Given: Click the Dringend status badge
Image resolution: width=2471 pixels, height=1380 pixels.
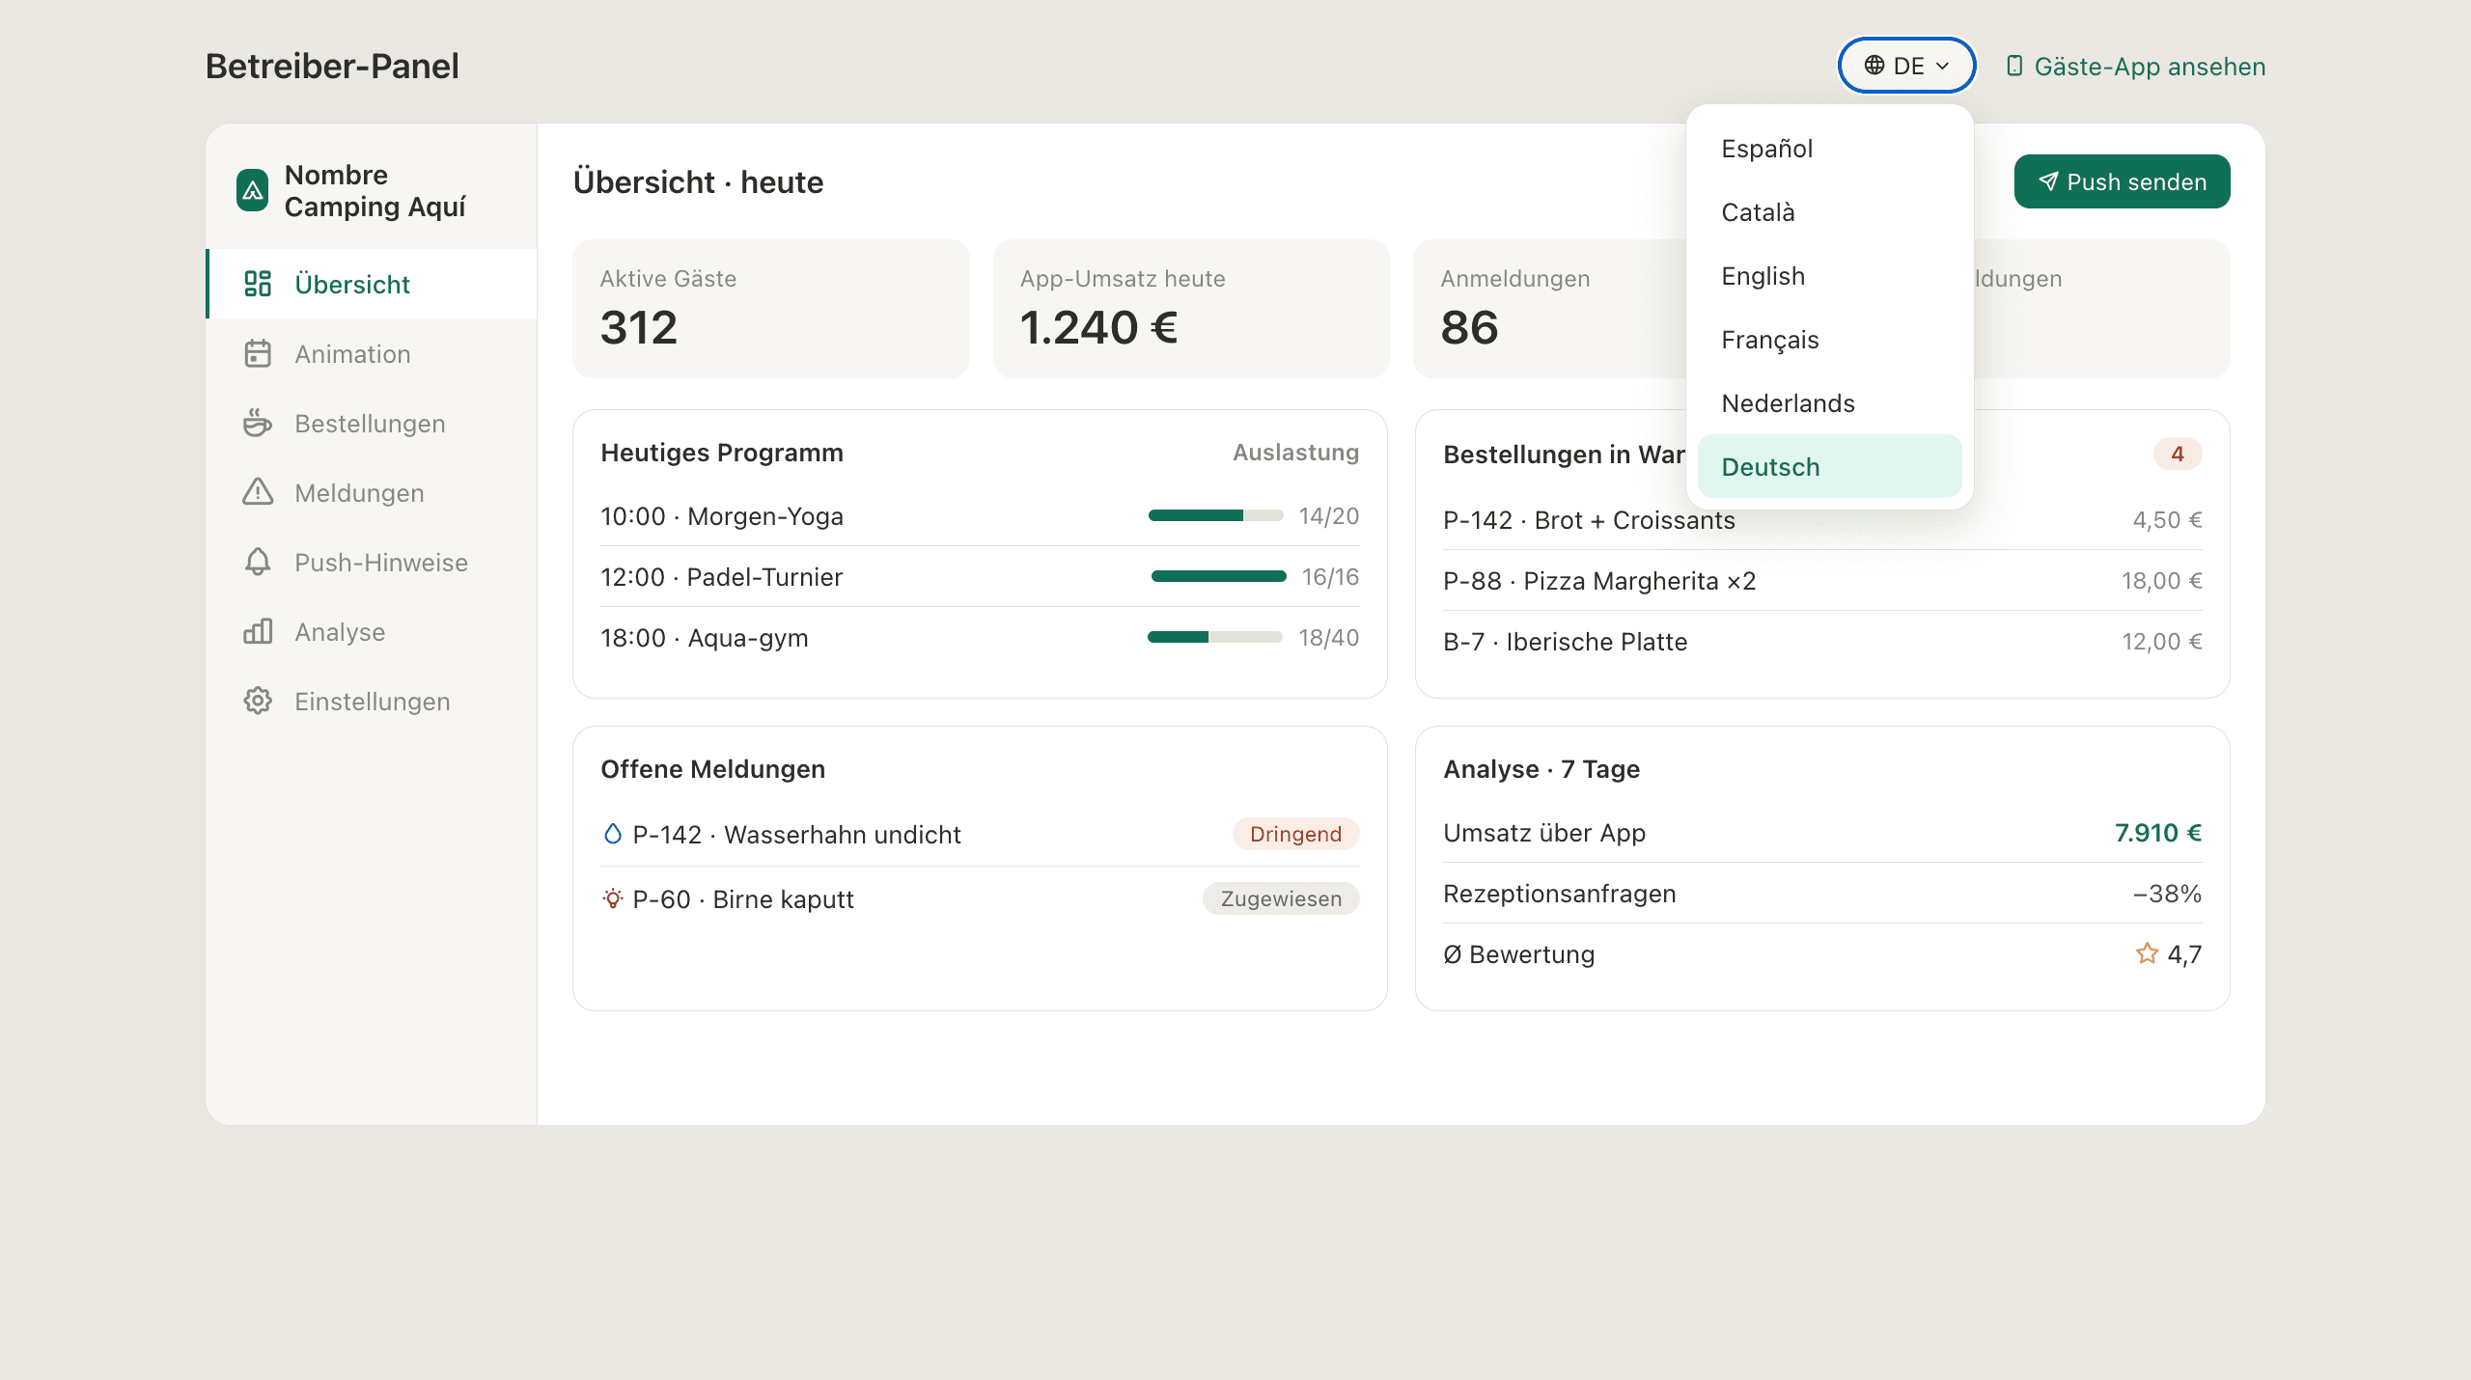Looking at the screenshot, I should point(1295,834).
